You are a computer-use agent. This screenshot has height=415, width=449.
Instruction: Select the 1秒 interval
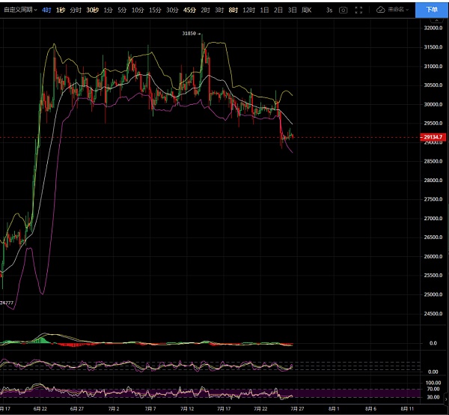click(x=61, y=10)
